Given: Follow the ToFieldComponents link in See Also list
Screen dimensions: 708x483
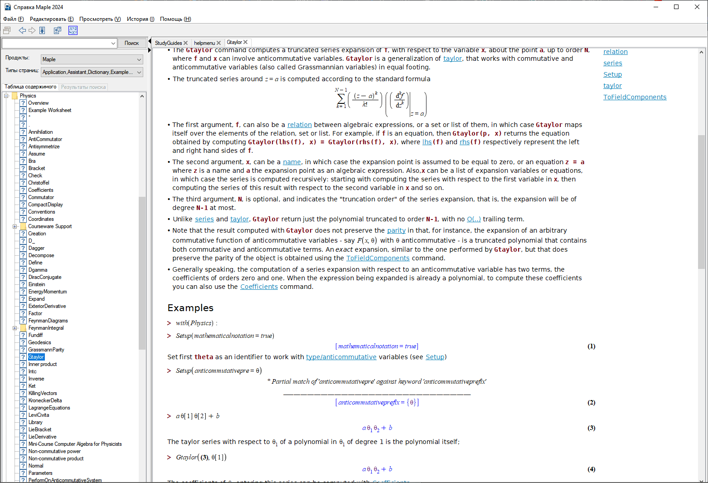Looking at the screenshot, I should click(x=635, y=97).
